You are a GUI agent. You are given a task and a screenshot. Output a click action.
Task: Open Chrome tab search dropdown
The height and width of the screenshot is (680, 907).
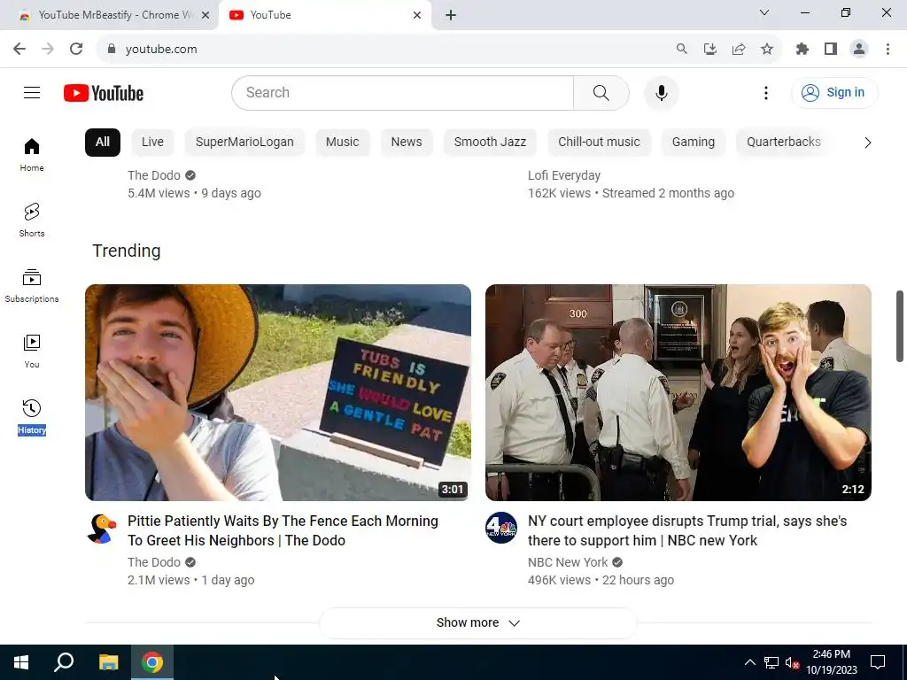tap(764, 12)
